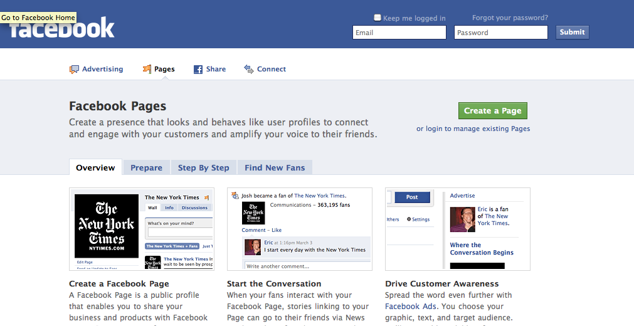Viewport: 634px width, 326px height.
Task: Switch to the Overview tab
Action: (95, 167)
